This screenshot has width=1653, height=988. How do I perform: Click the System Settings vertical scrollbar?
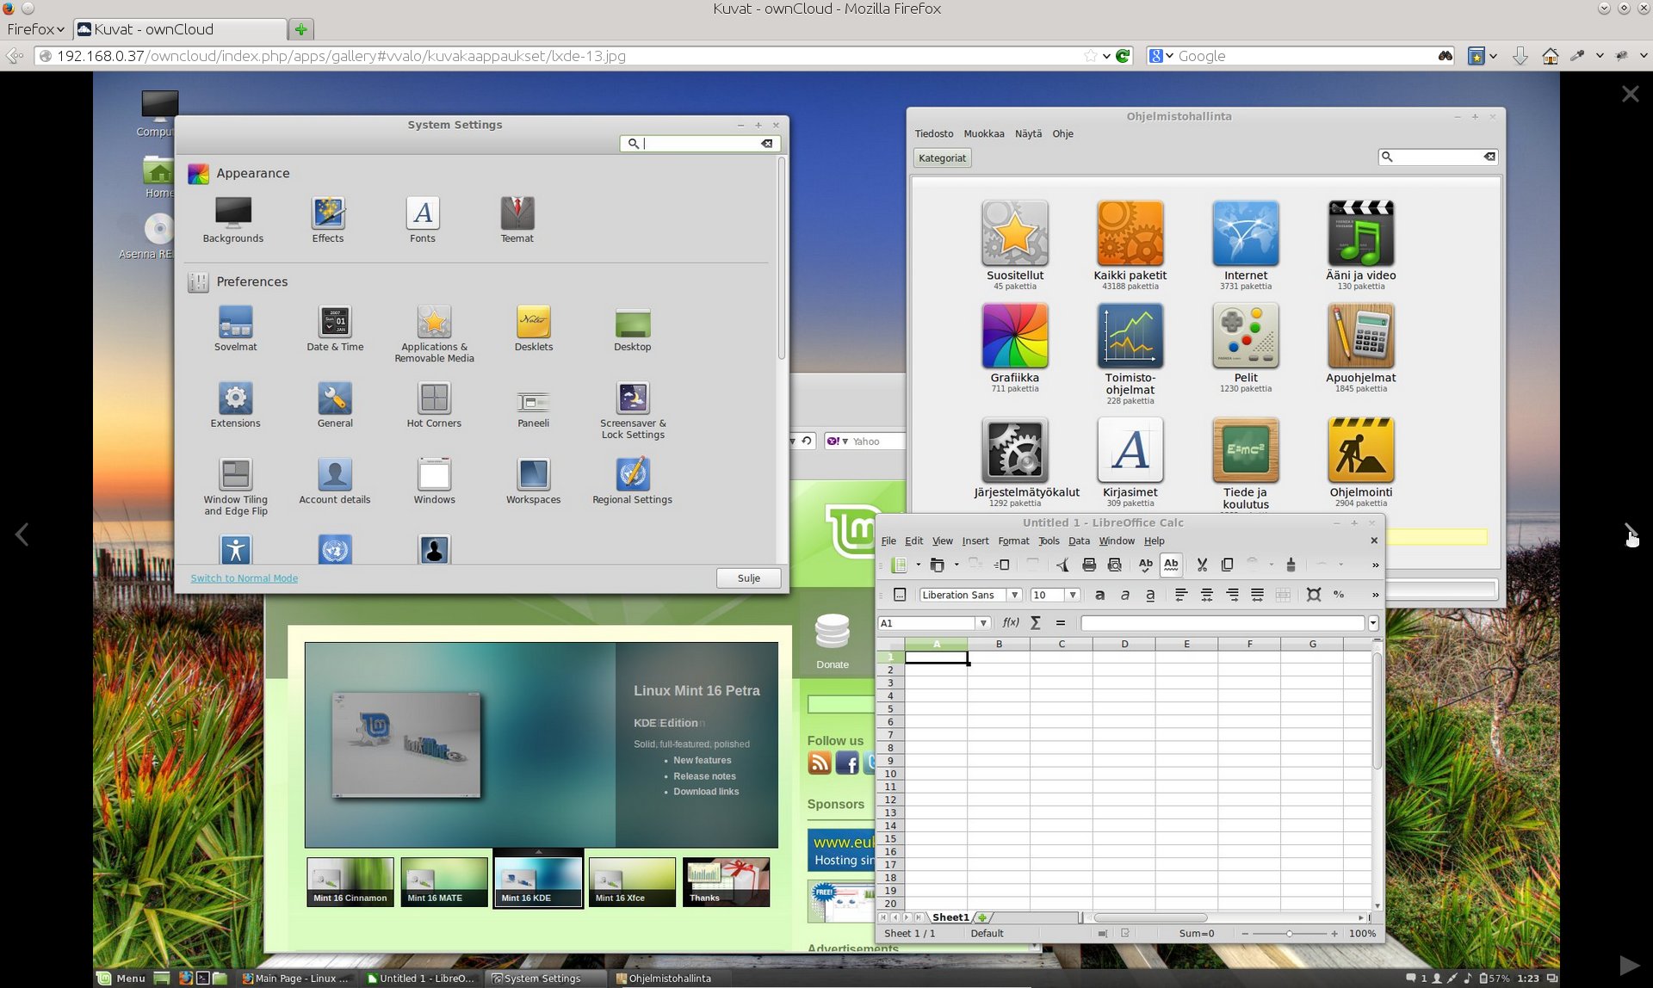[781, 258]
